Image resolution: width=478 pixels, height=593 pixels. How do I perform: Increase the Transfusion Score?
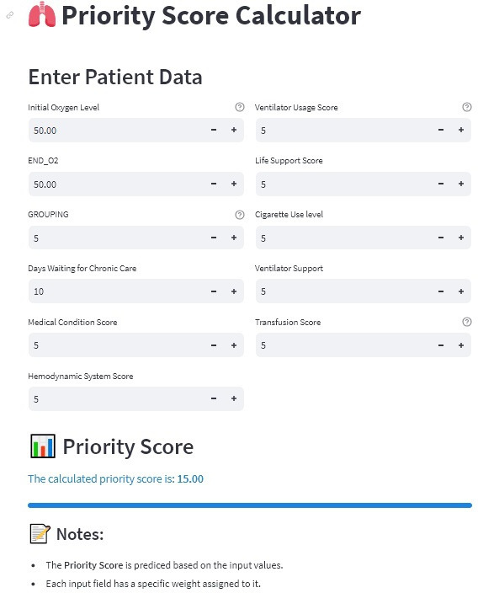(461, 345)
